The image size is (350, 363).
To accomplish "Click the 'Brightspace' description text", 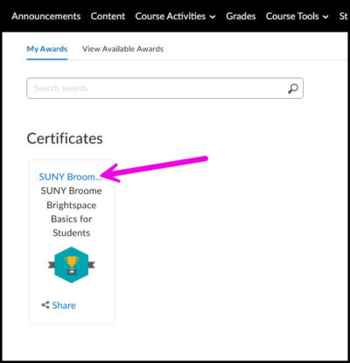I will [x=72, y=205].
